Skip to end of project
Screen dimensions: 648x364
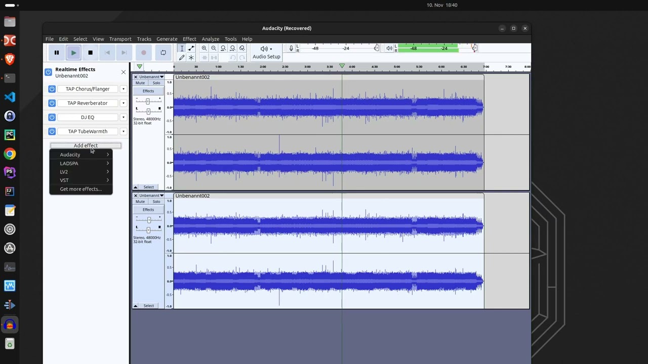pyautogui.click(x=124, y=53)
